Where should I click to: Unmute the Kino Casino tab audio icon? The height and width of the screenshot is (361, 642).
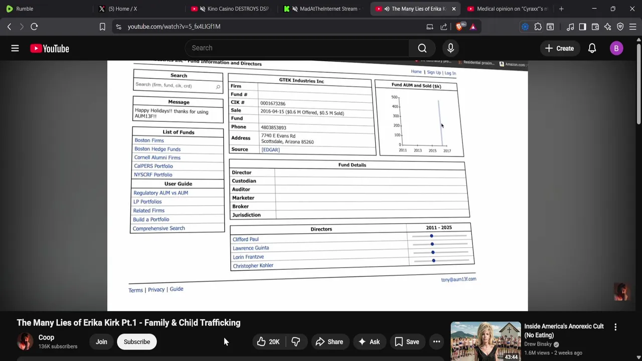coord(203,9)
